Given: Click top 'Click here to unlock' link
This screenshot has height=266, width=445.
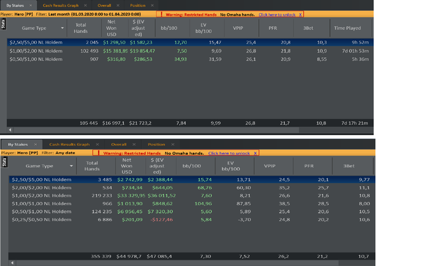Looking at the screenshot, I should (277, 15).
